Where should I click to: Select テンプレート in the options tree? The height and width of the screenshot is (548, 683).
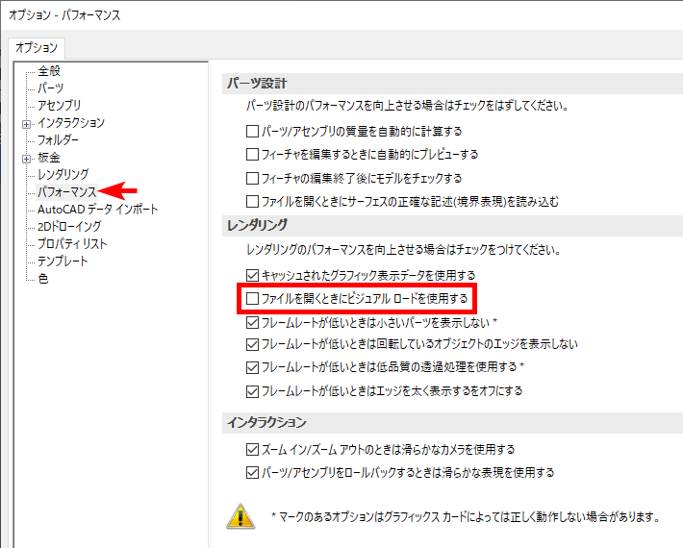tap(63, 262)
